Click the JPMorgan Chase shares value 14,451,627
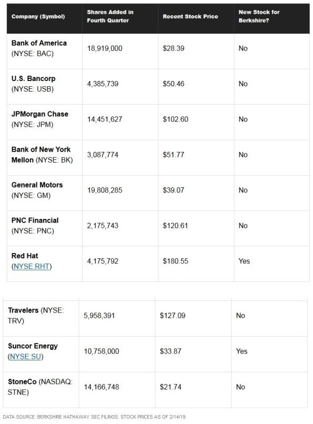The width and height of the screenshot is (313, 424). (x=105, y=119)
